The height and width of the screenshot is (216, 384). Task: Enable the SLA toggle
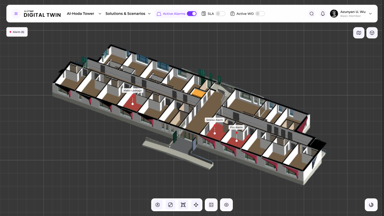click(220, 13)
